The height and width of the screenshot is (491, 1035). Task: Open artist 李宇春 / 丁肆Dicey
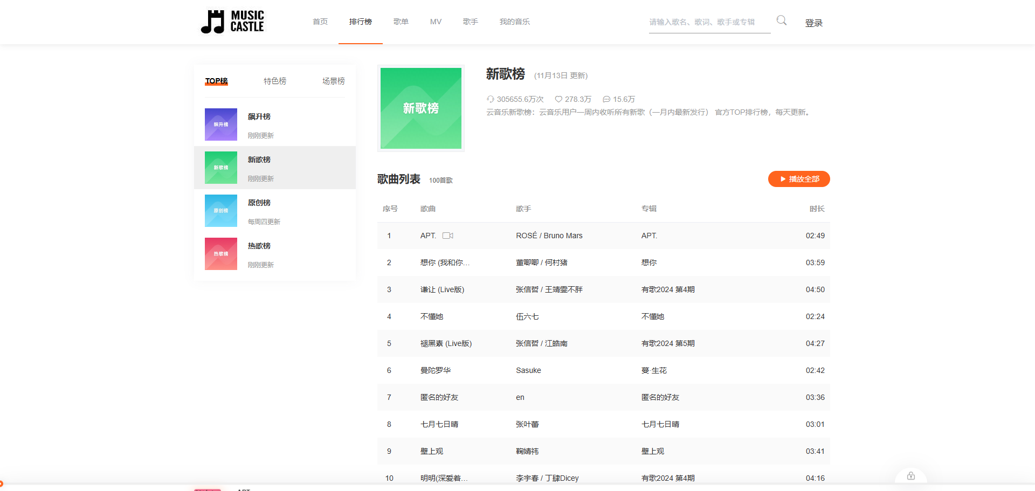point(547,478)
